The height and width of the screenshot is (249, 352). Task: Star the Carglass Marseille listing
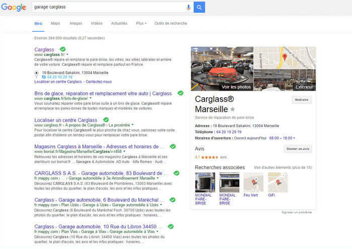(232, 109)
